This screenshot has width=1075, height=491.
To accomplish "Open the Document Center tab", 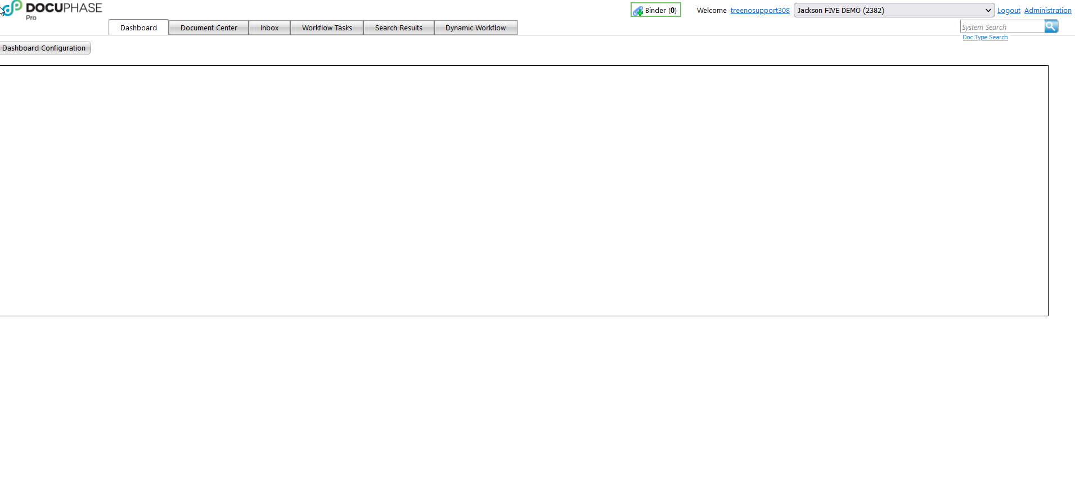I will pyautogui.click(x=209, y=28).
